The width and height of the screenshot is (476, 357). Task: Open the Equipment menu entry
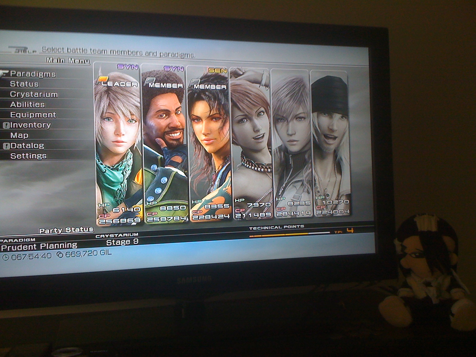click(33, 115)
